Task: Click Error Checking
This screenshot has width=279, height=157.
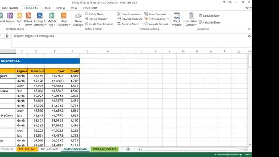Action: click(x=155, y=19)
